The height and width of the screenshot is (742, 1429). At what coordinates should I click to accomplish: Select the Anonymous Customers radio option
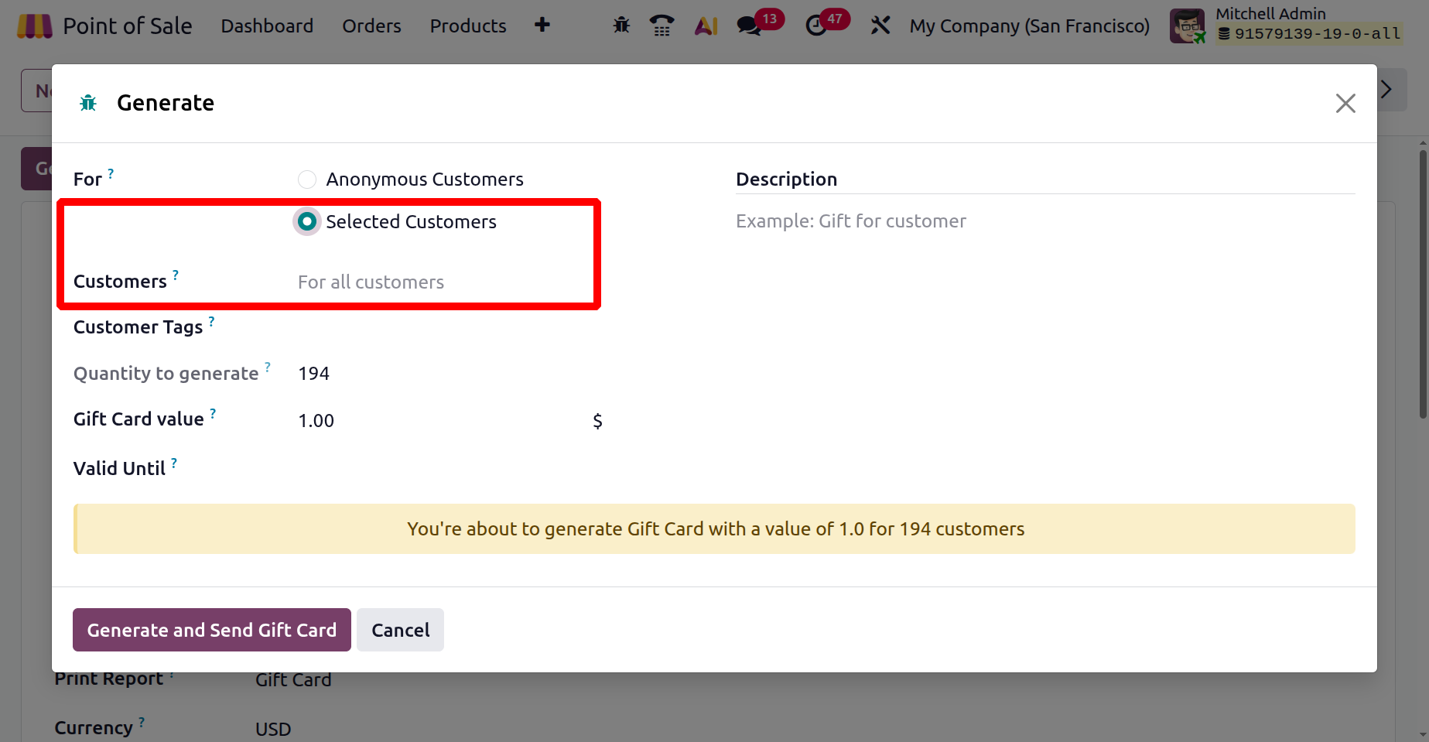pyautogui.click(x=307, y=180)
